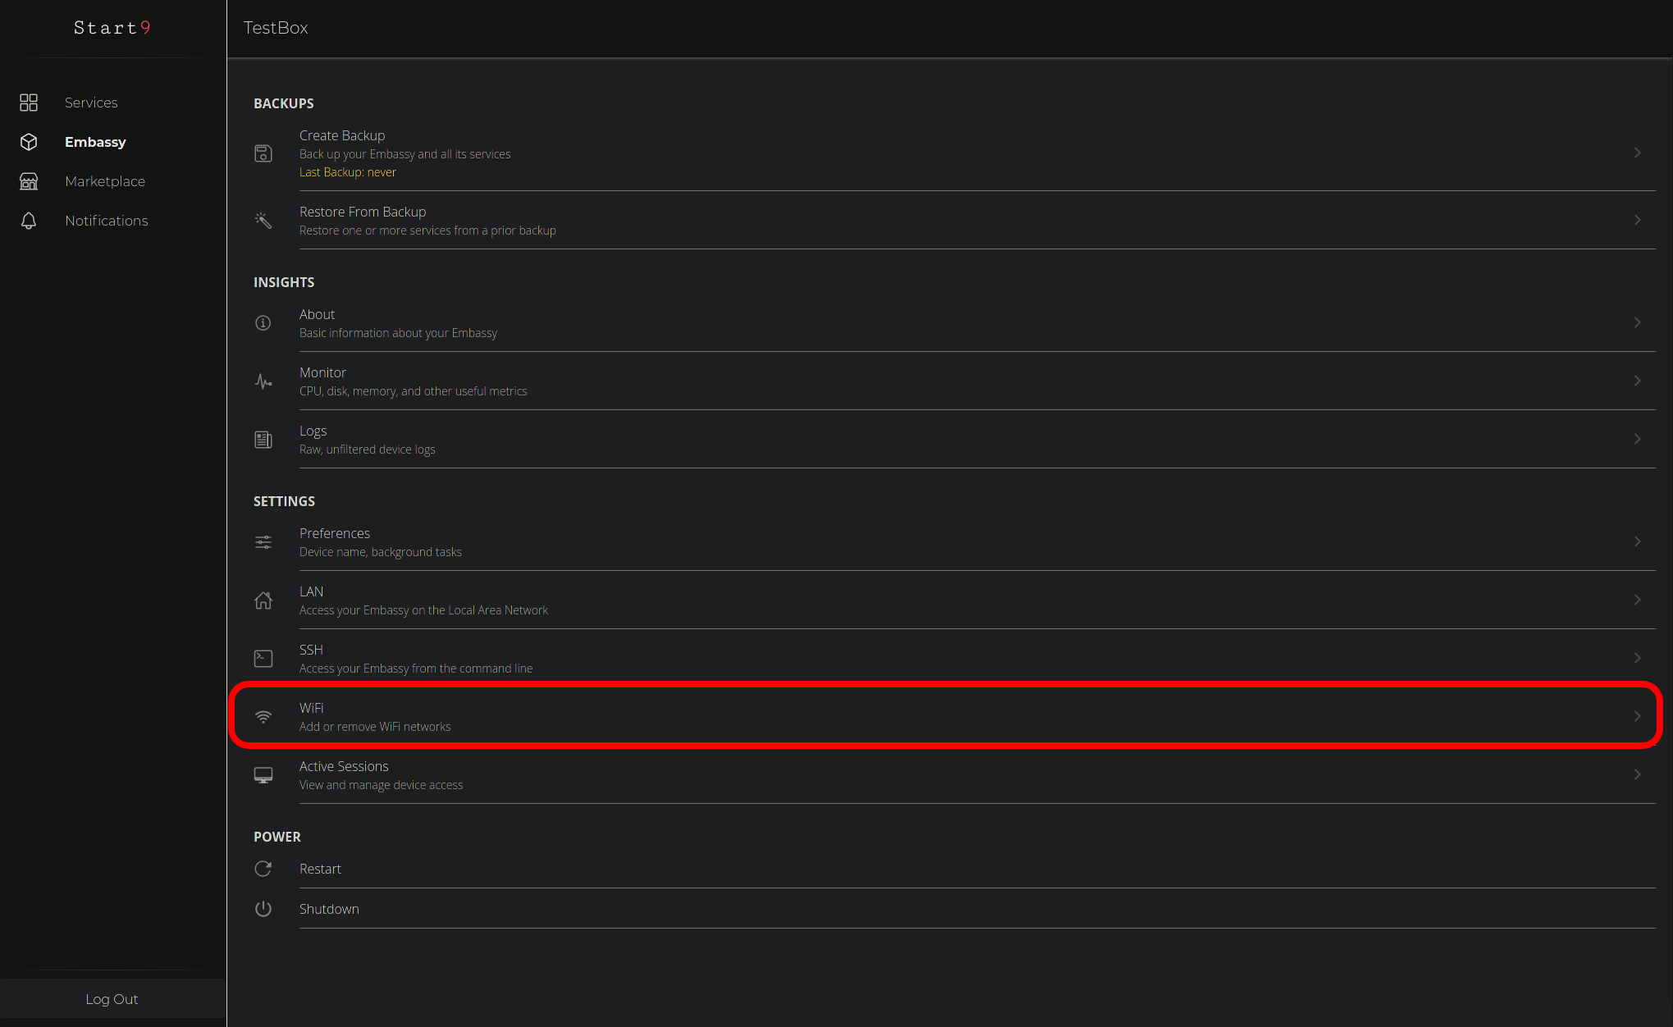The height and width of the screenshot is (1027, 1673).
Task: Open the Embassy sidebar menu item
Action: click(95, 142)
